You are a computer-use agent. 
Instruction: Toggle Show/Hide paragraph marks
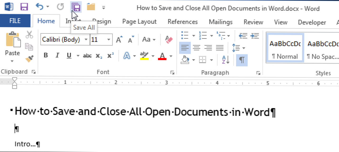(x=242, y=60)
